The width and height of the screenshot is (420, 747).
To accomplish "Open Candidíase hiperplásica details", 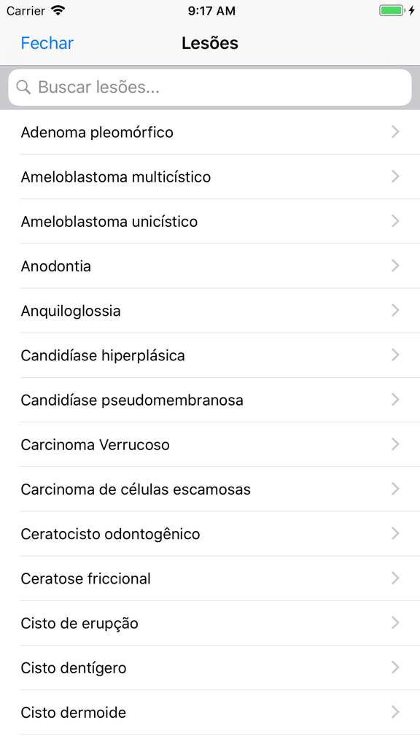I will [x=210, y=355].
